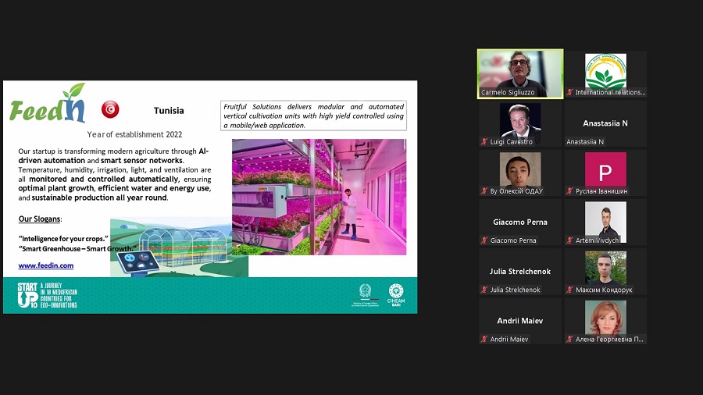Click the pink vertical farm photo on slide

[319, 196]
